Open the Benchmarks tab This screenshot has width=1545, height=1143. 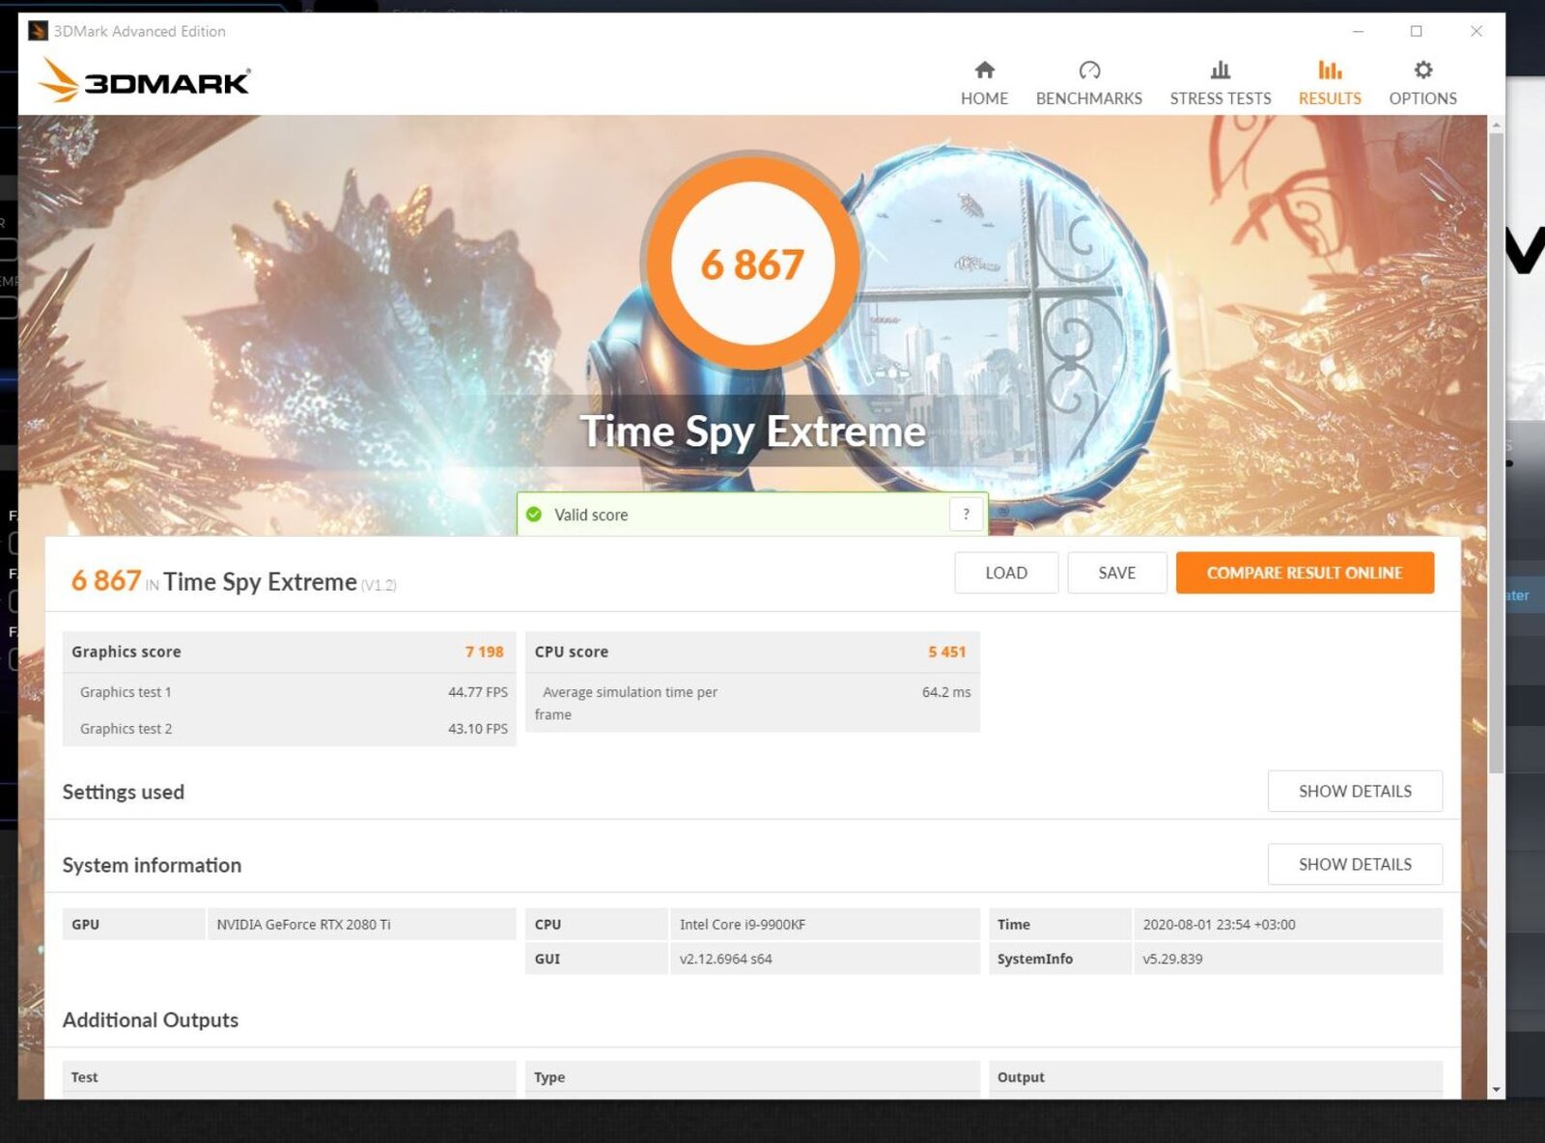coord(1088,83)
